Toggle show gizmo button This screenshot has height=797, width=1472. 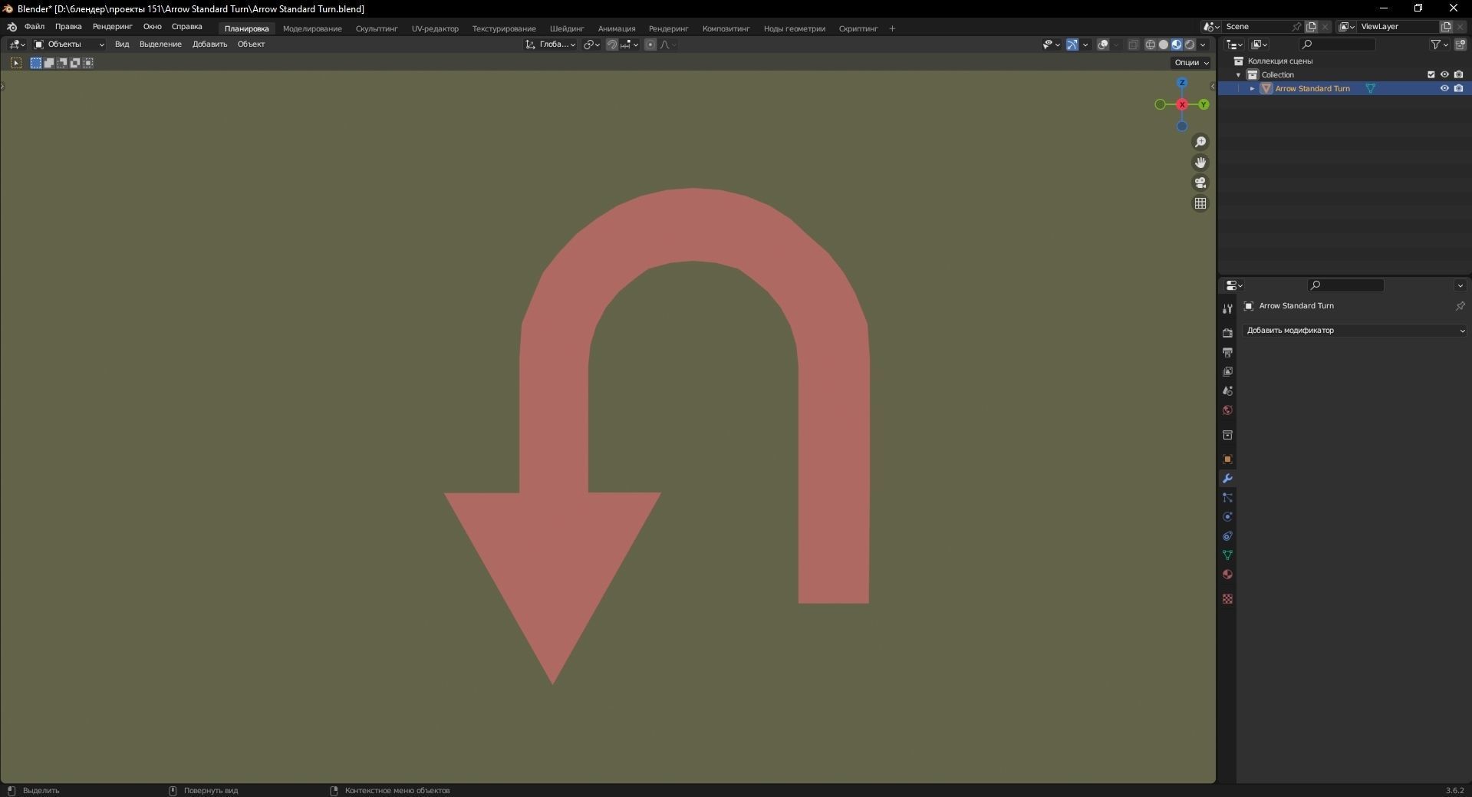pos(1072,44)
